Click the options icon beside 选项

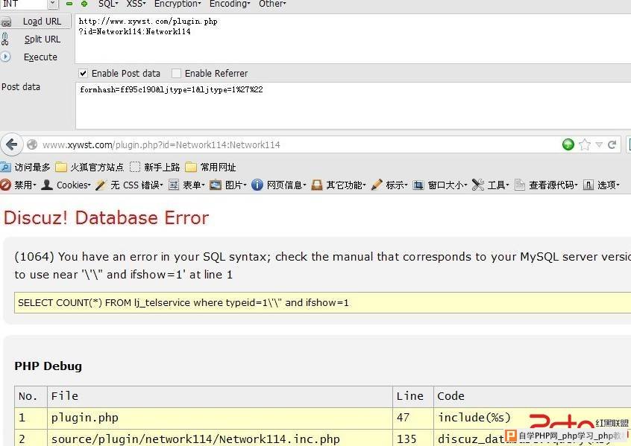588,185
